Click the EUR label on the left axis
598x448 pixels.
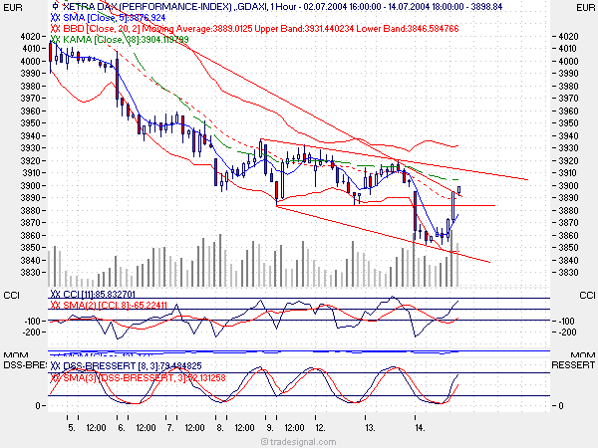pos(13,7)
